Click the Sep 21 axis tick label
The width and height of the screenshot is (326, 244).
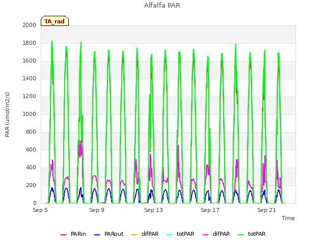click(266, 210)
